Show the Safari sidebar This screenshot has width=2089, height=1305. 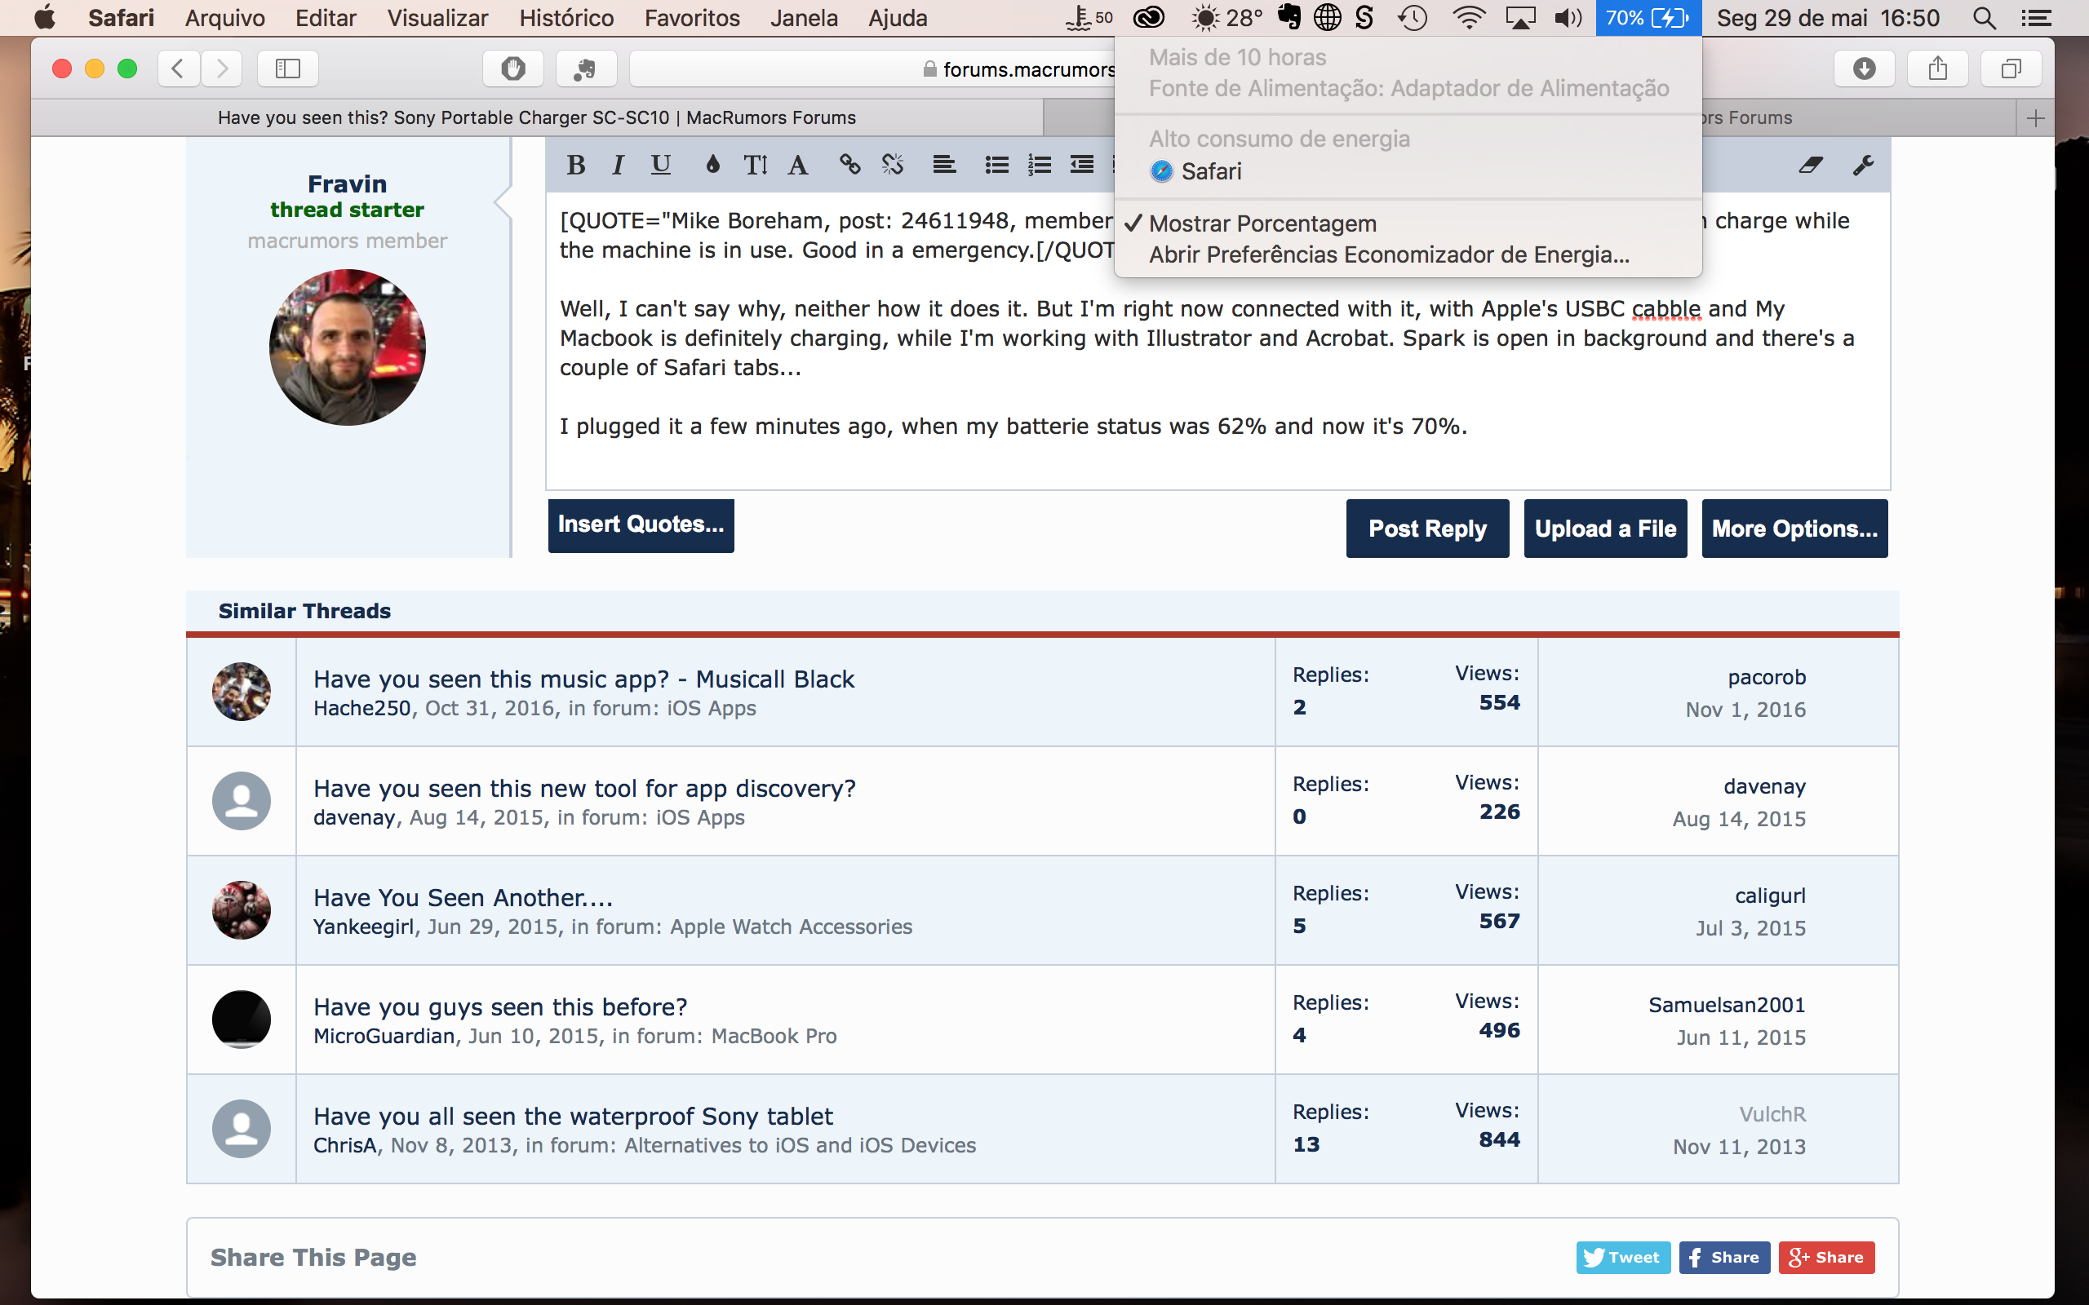point(287,69)
